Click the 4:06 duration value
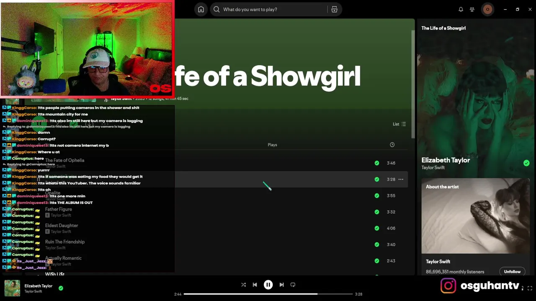Viewport: 536px width, 301px height. (x=391, y=228)
